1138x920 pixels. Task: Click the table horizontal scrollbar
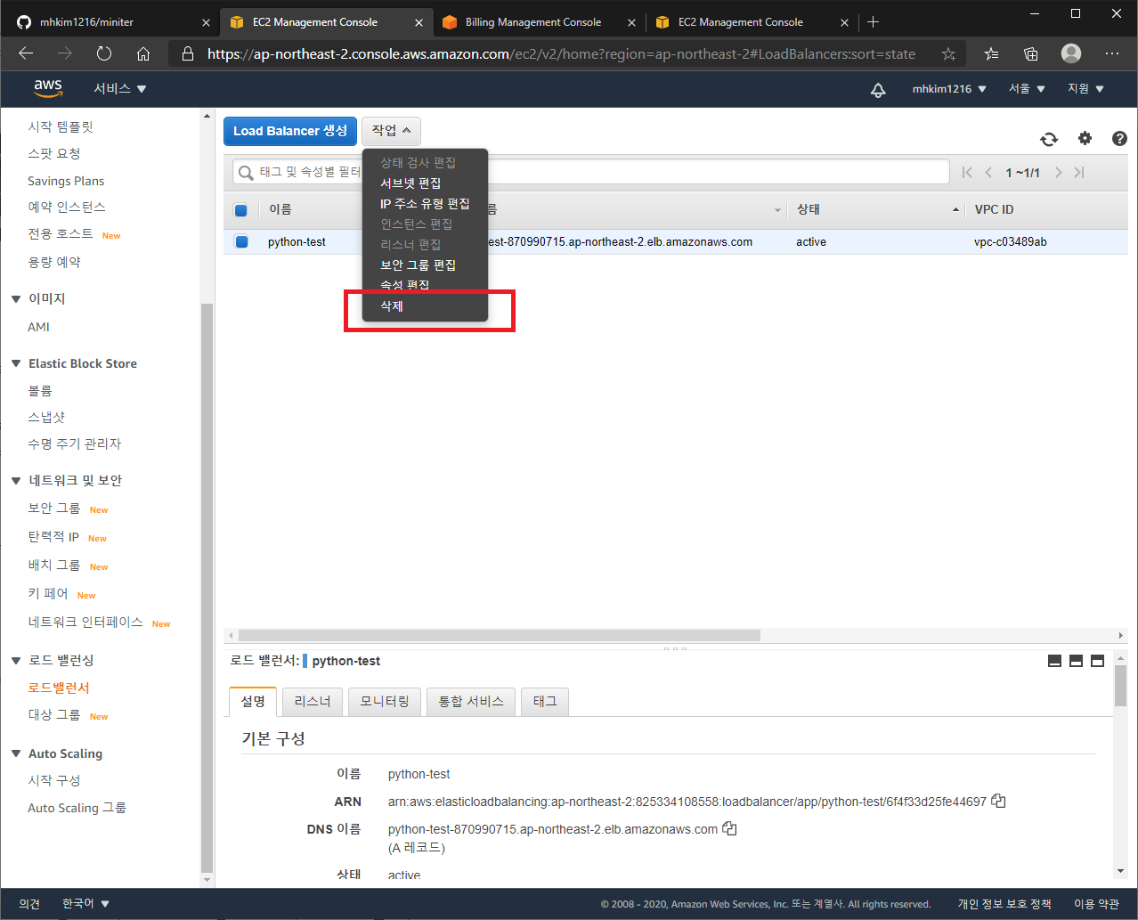pyautogui.click(x=500, y=635)
